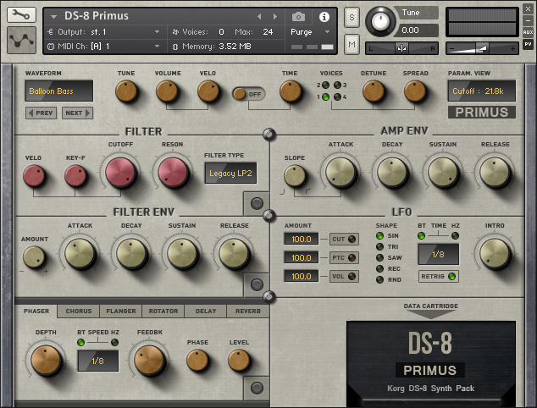
Task: Select LFO HZ mode LED
Action: click(x=455, y=235)
